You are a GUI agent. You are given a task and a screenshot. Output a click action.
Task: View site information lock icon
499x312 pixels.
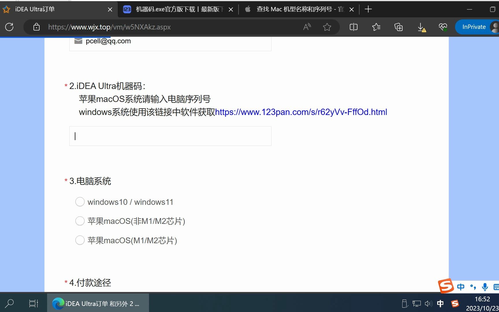36,27
